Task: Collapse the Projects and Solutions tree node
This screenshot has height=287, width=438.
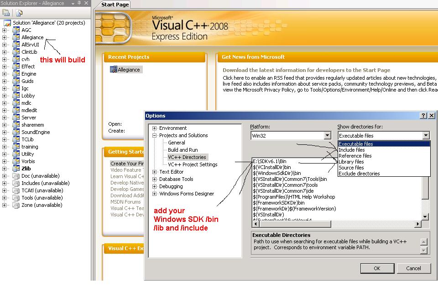Action: coord(155,135)
